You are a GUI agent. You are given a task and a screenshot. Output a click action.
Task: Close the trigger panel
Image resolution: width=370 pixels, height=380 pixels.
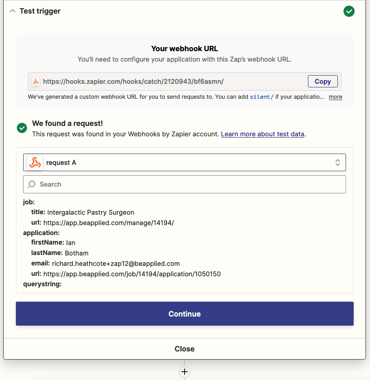click(185, 349)
